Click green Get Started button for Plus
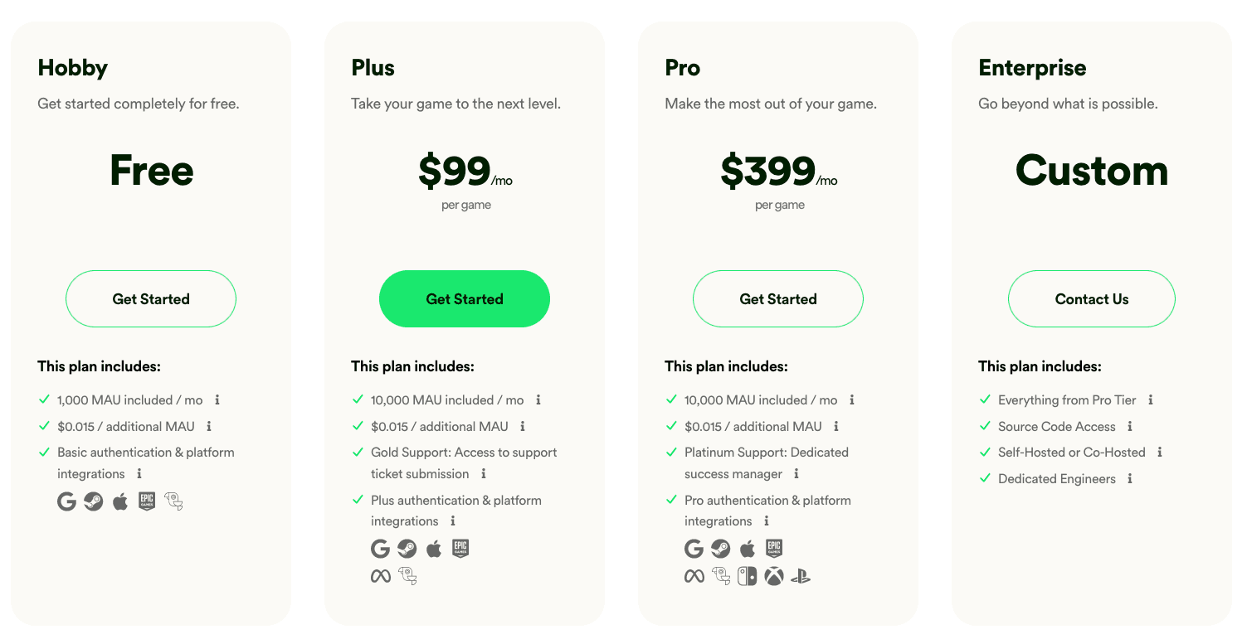Screen dimensions: 1247x644 click(465, 298)
